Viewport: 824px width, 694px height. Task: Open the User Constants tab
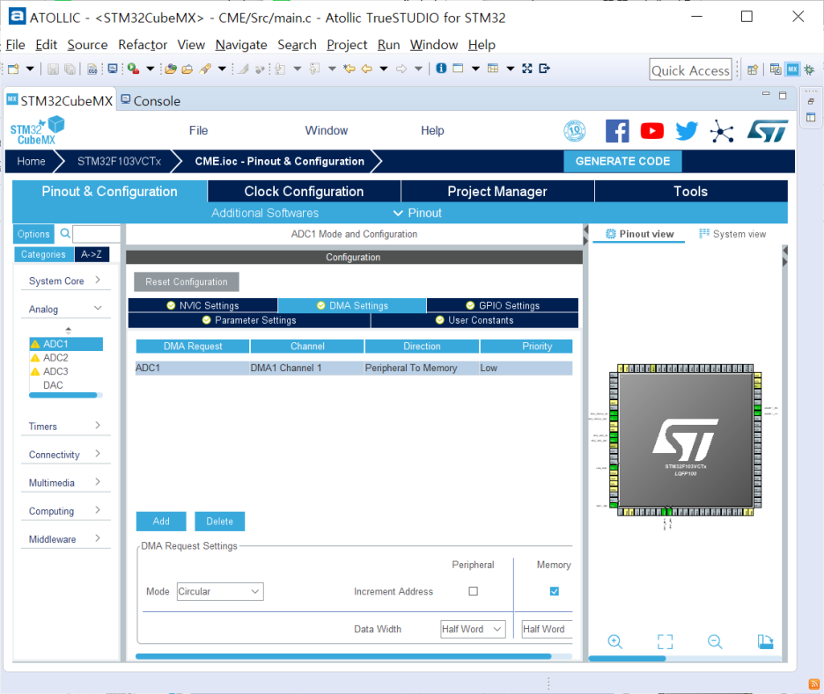[475, 320]
